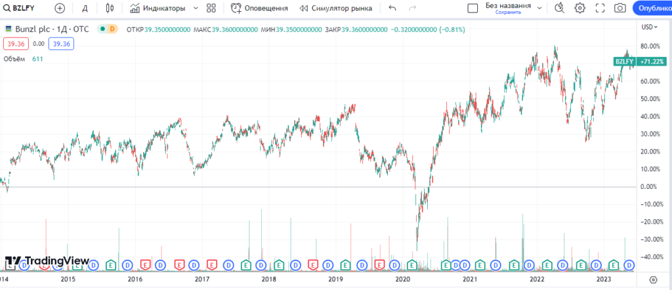
Task: Open the candlestick chart type icon
Action: pyautogui.click(x=110, y=8)
